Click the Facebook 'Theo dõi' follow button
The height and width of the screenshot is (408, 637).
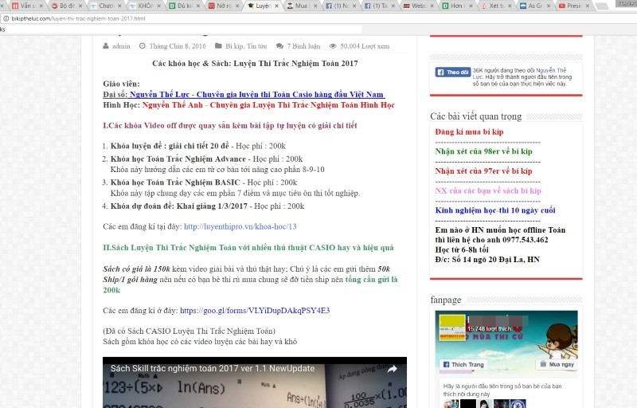452,72
